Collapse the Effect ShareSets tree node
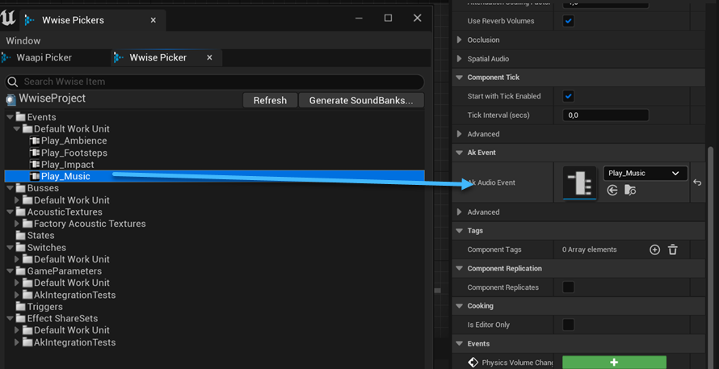 10,319
